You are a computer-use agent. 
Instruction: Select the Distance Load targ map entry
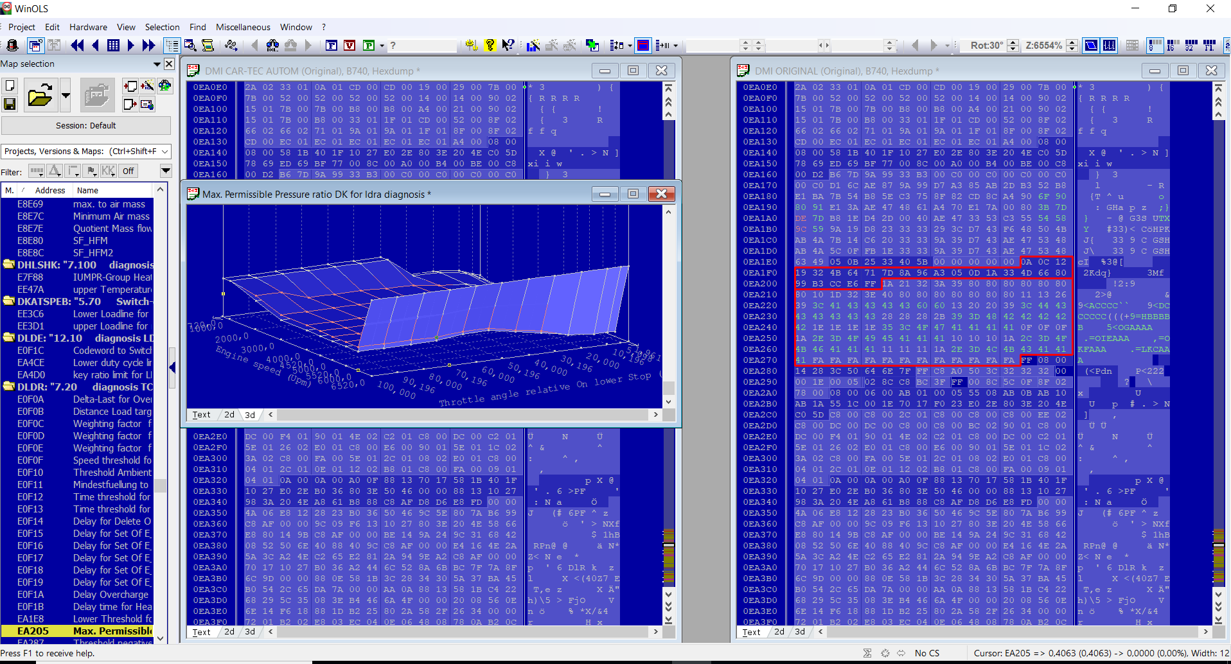(112, 412)
